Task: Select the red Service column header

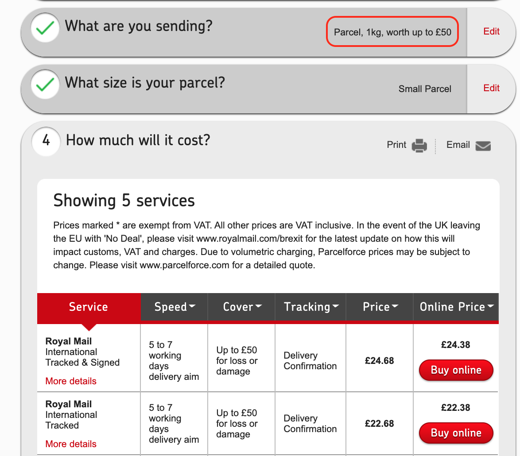Action: click(89, 307)
